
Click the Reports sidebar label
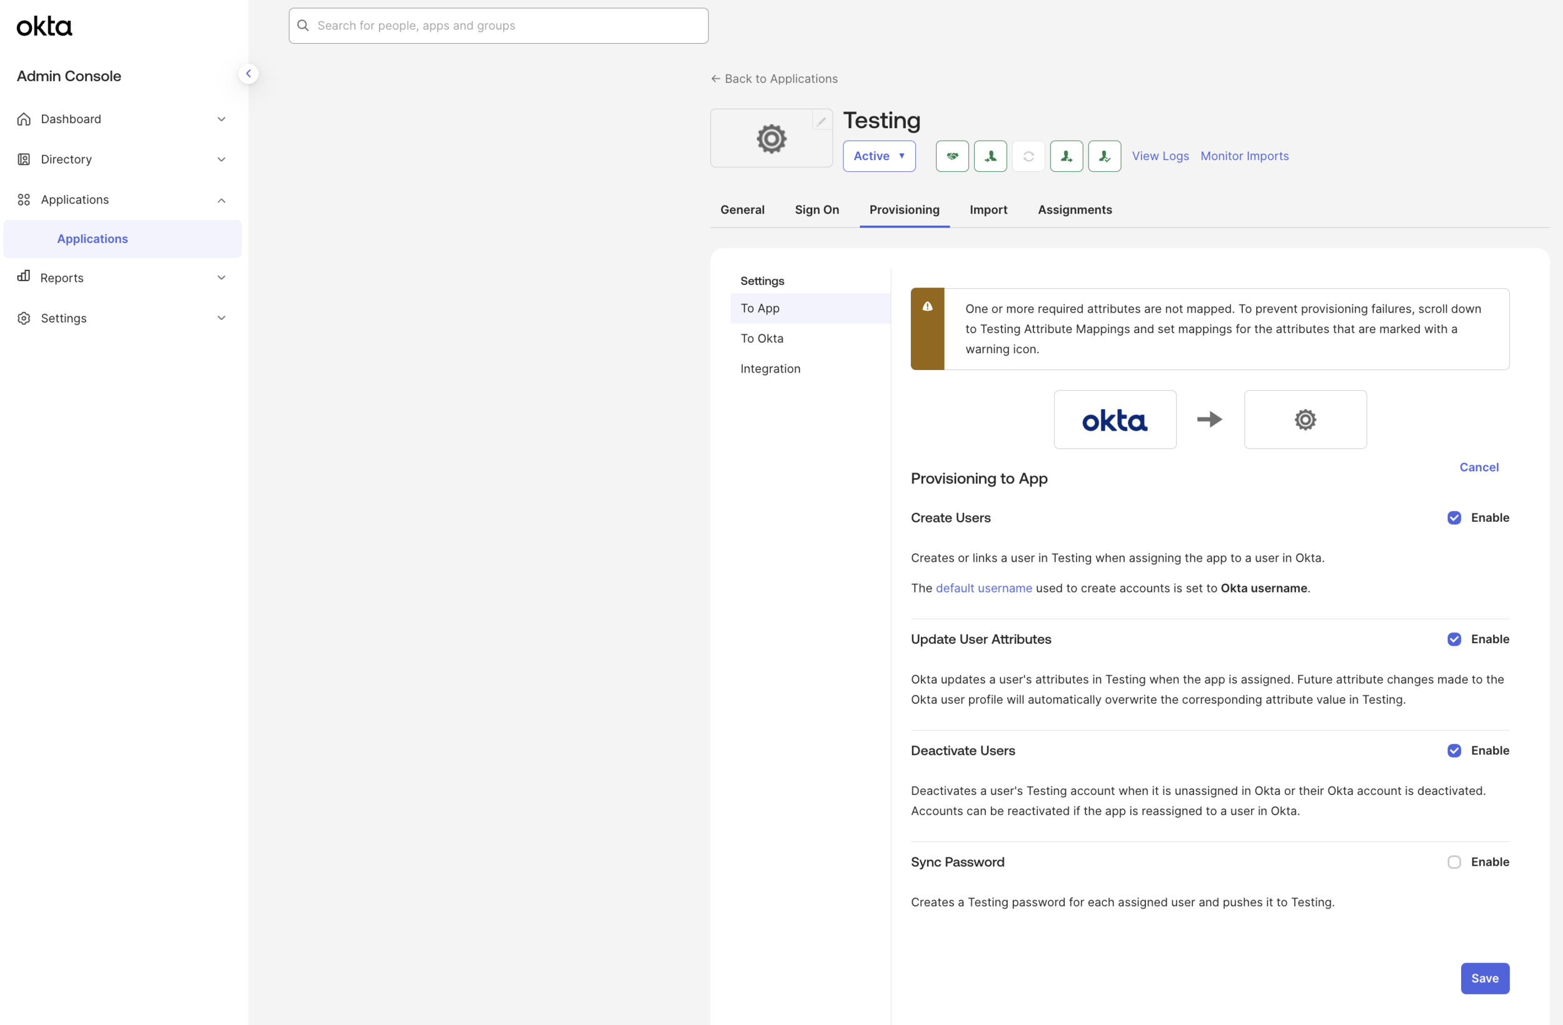click(x=62, y=277)
